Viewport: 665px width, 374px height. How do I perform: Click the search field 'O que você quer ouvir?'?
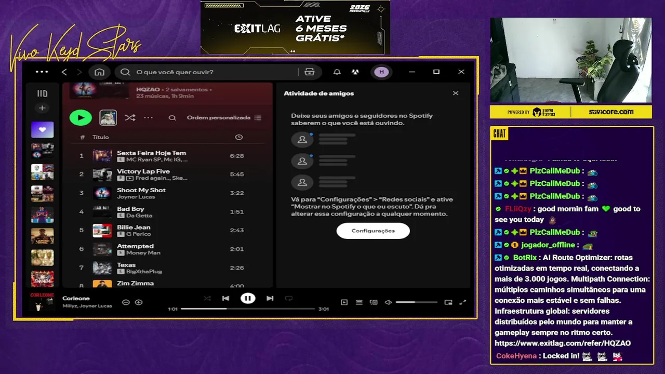pyautogui.click(x=208, y=72)
